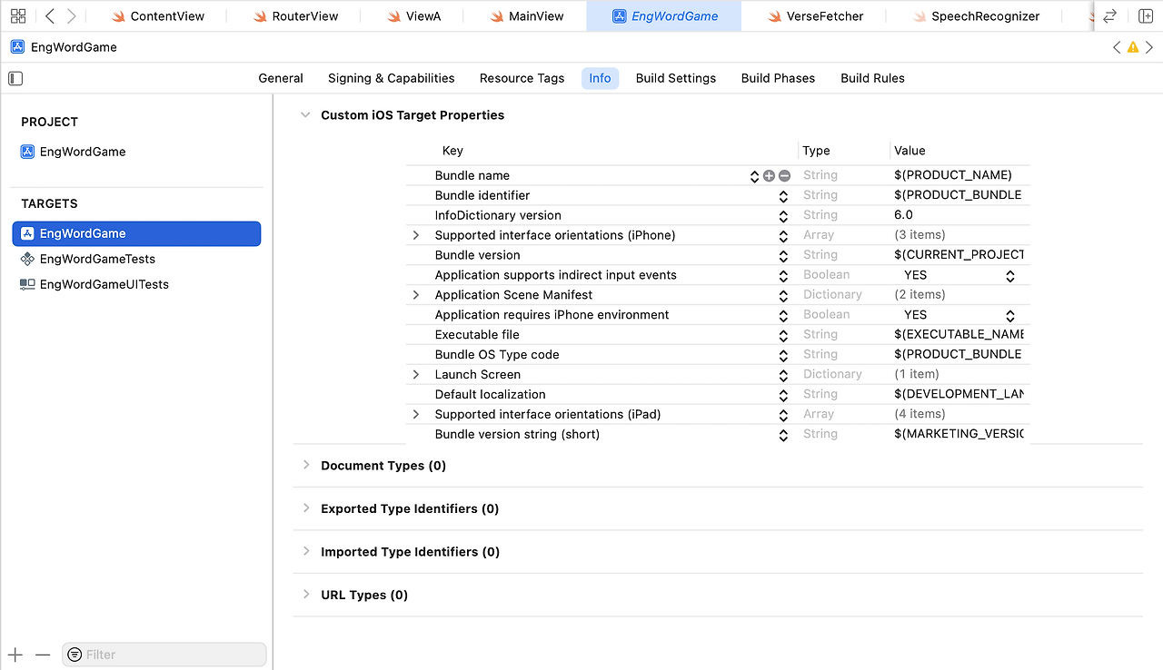
Task: Open the related items grid icon
Action: click(18, 15)
